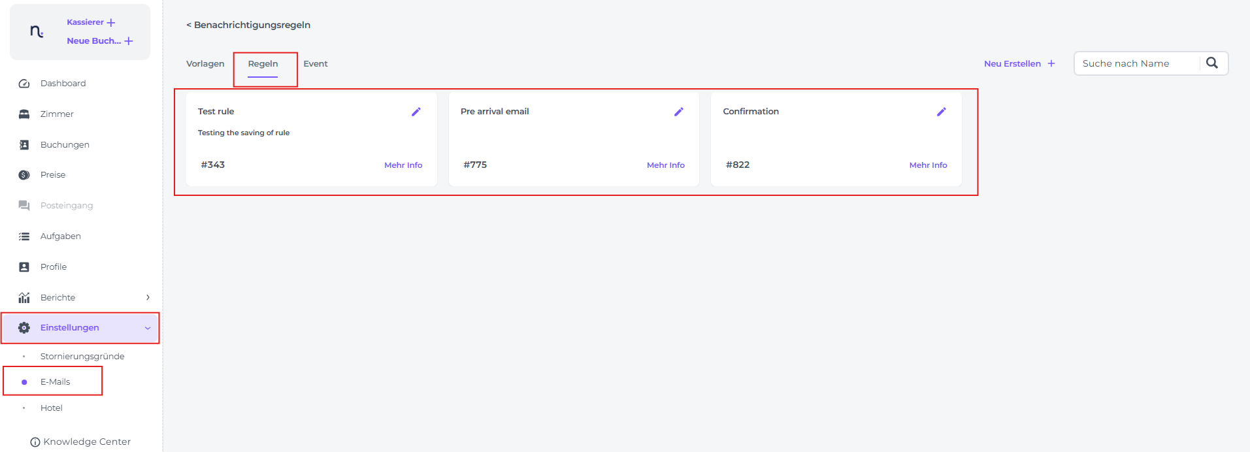1250x452 pixels.
Task: Open Mehr Info for rule #343
Action: (403, 165)
